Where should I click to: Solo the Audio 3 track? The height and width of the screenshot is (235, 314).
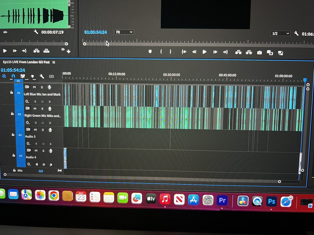(x=43, y=130)
